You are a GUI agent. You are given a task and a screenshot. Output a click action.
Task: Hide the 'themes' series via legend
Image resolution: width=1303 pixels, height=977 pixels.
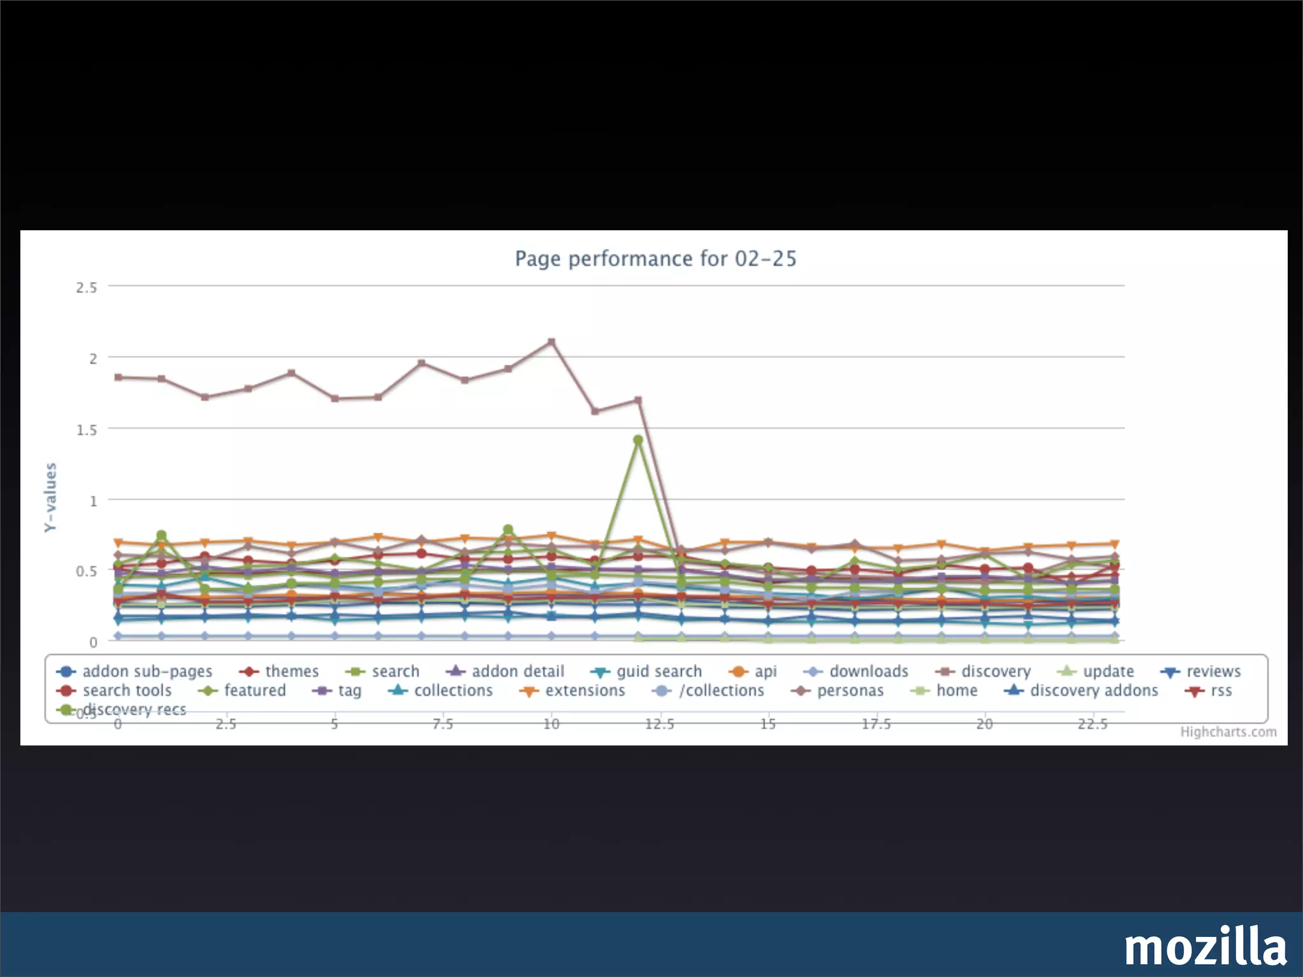[291, 672]
